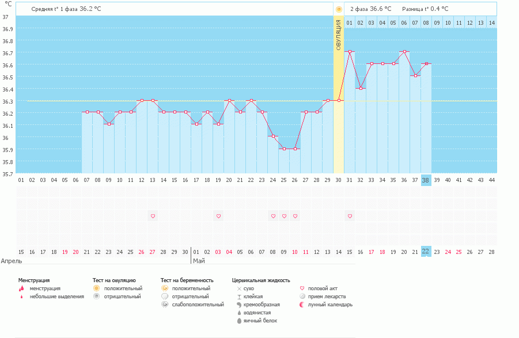Click the phase 2 day 08 header cell
This screenshot has width=519, height=338.
(x=426, y=22)
